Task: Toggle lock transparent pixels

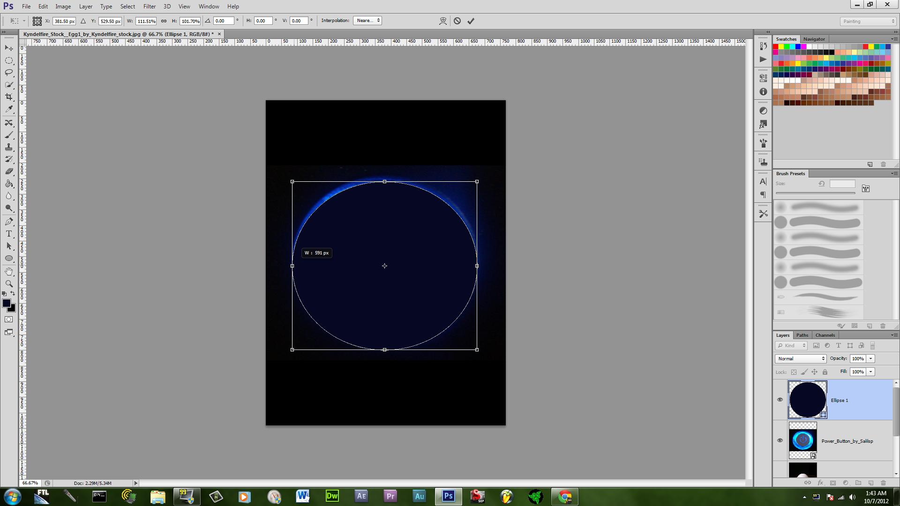Action: [794, 372]
